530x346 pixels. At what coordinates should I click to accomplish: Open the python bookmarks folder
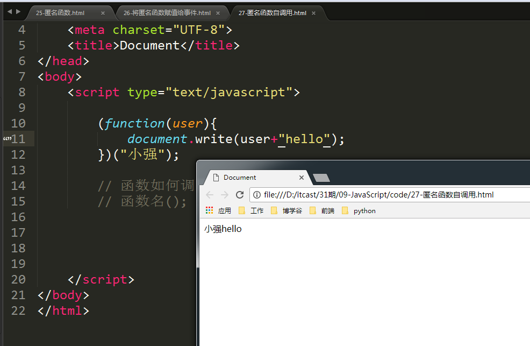359,211
